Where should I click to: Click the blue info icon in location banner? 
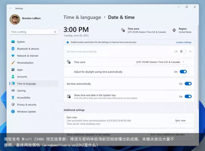pos(68,42)
